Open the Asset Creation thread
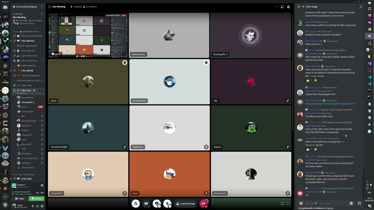Screen dimensions: 374x210 (x=28, y=66)
